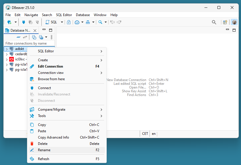Viewport: 241px width, 165px height.
Task: Open the dashboard gauge toolbar icon
Action: click(x=77, y=22)
